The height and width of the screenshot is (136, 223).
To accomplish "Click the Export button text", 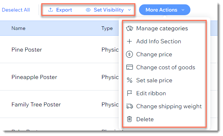I will click(x=64, y=10).
